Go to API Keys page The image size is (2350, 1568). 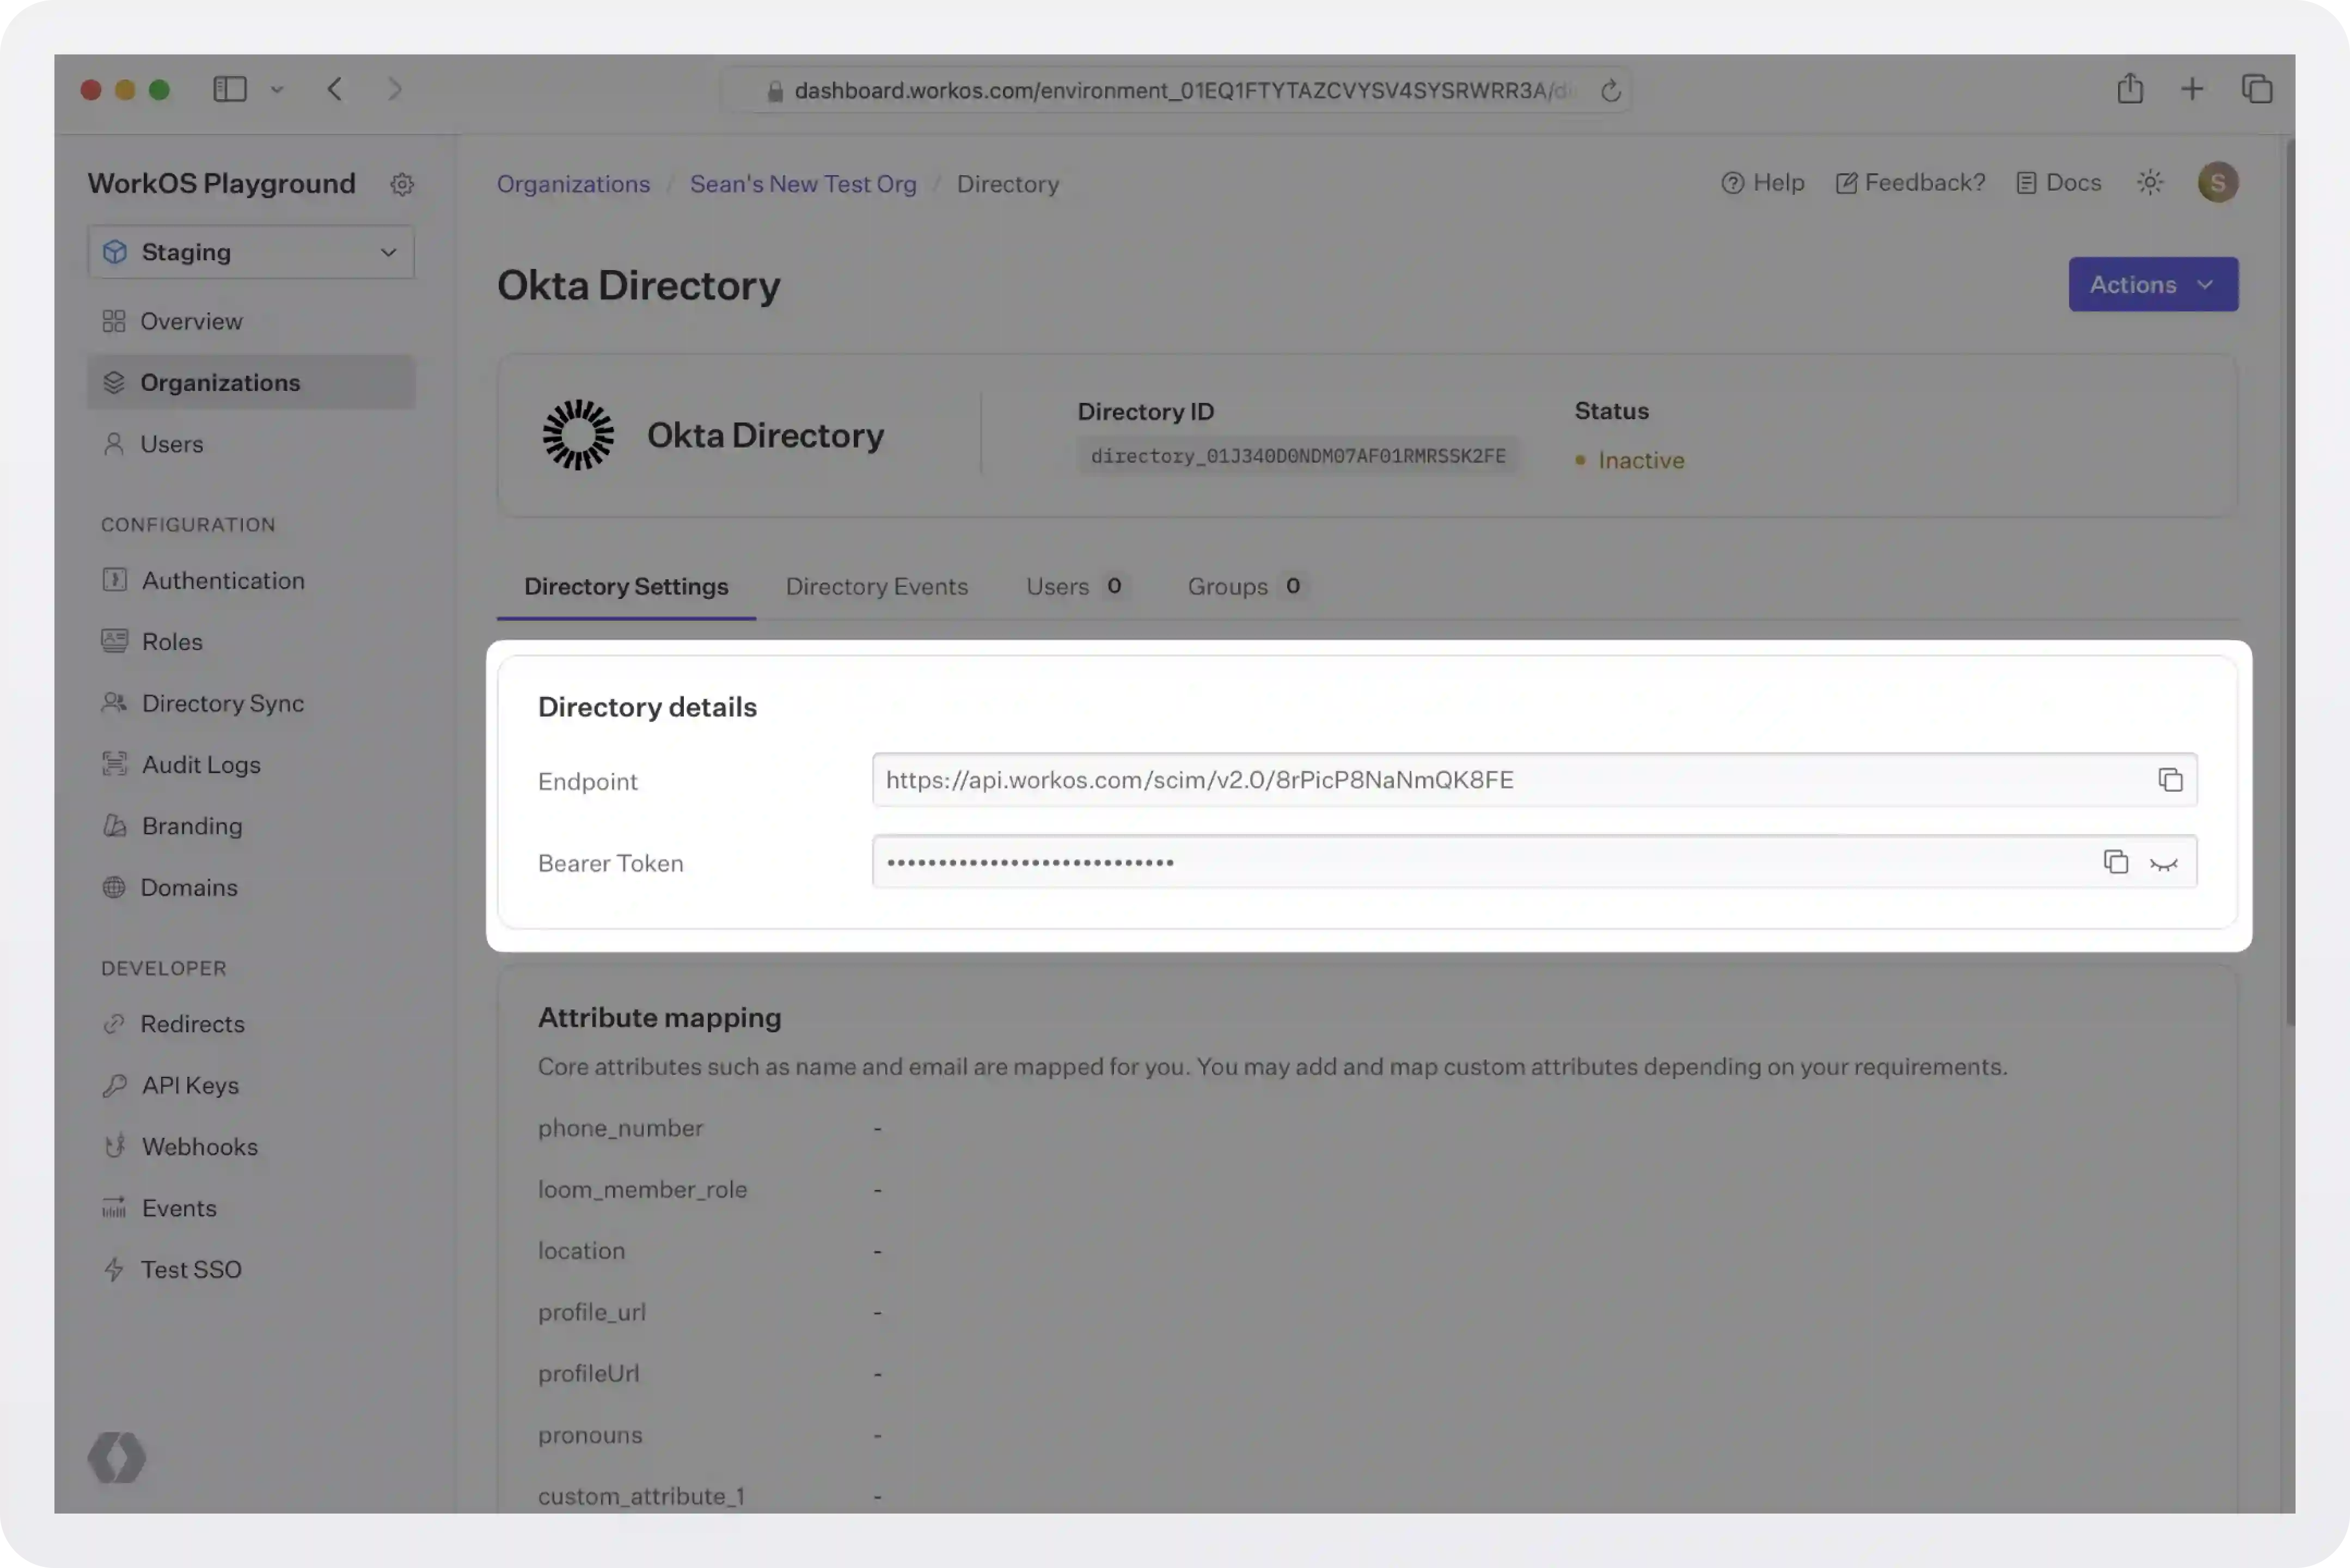pos(190,1085)
